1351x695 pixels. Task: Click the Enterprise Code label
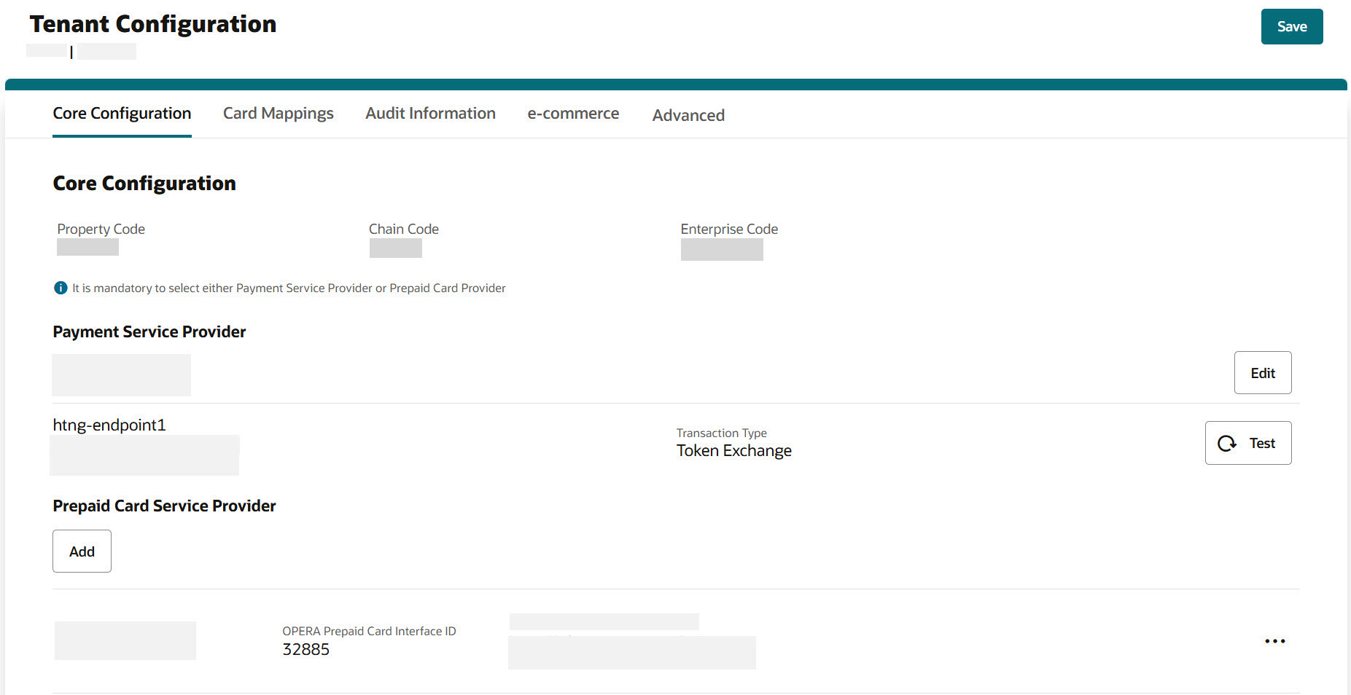729,229
